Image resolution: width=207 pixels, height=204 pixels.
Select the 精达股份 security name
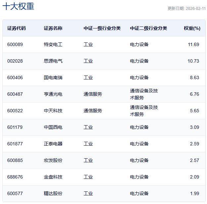point(53,193)
